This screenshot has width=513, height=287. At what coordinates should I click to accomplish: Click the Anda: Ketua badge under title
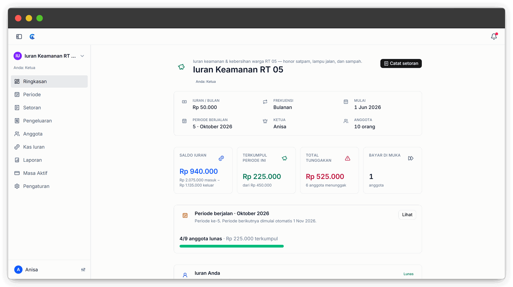pos(206,82)
